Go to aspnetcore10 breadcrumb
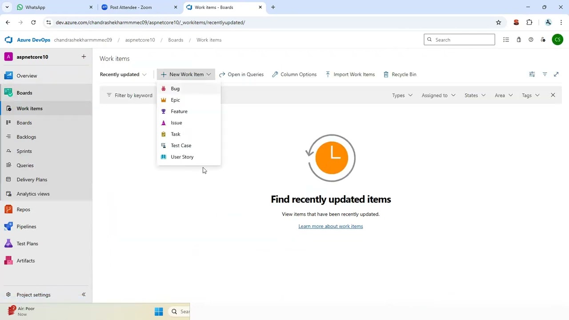 point(140,40)
